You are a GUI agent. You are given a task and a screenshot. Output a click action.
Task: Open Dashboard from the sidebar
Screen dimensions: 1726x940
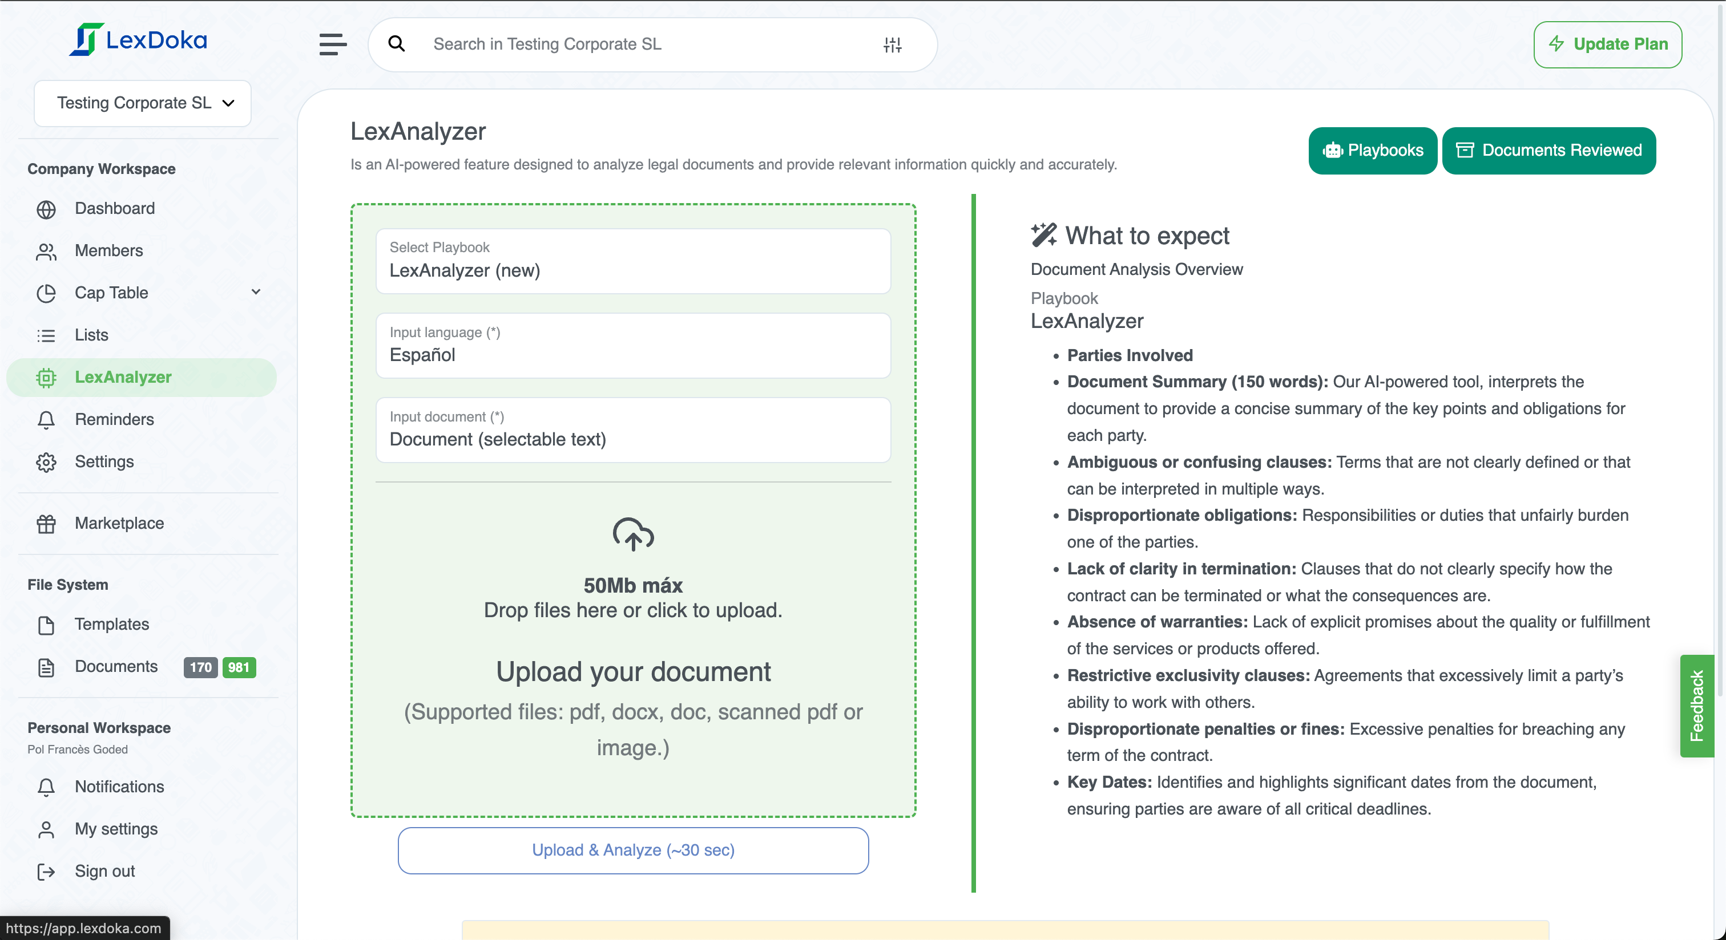click(x=142, y=209)
